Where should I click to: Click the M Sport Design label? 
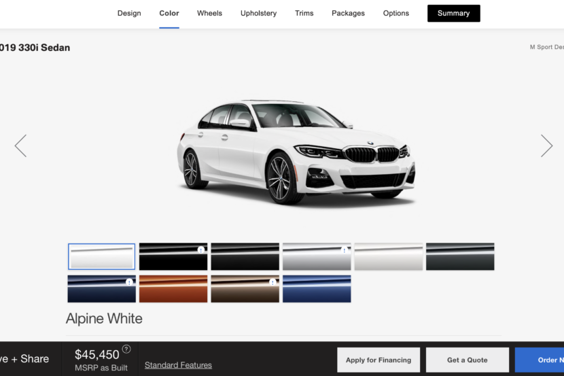(x=547, y=47)
